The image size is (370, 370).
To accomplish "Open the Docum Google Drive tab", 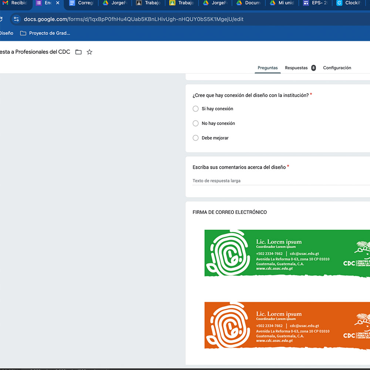I will pos(249,3).
